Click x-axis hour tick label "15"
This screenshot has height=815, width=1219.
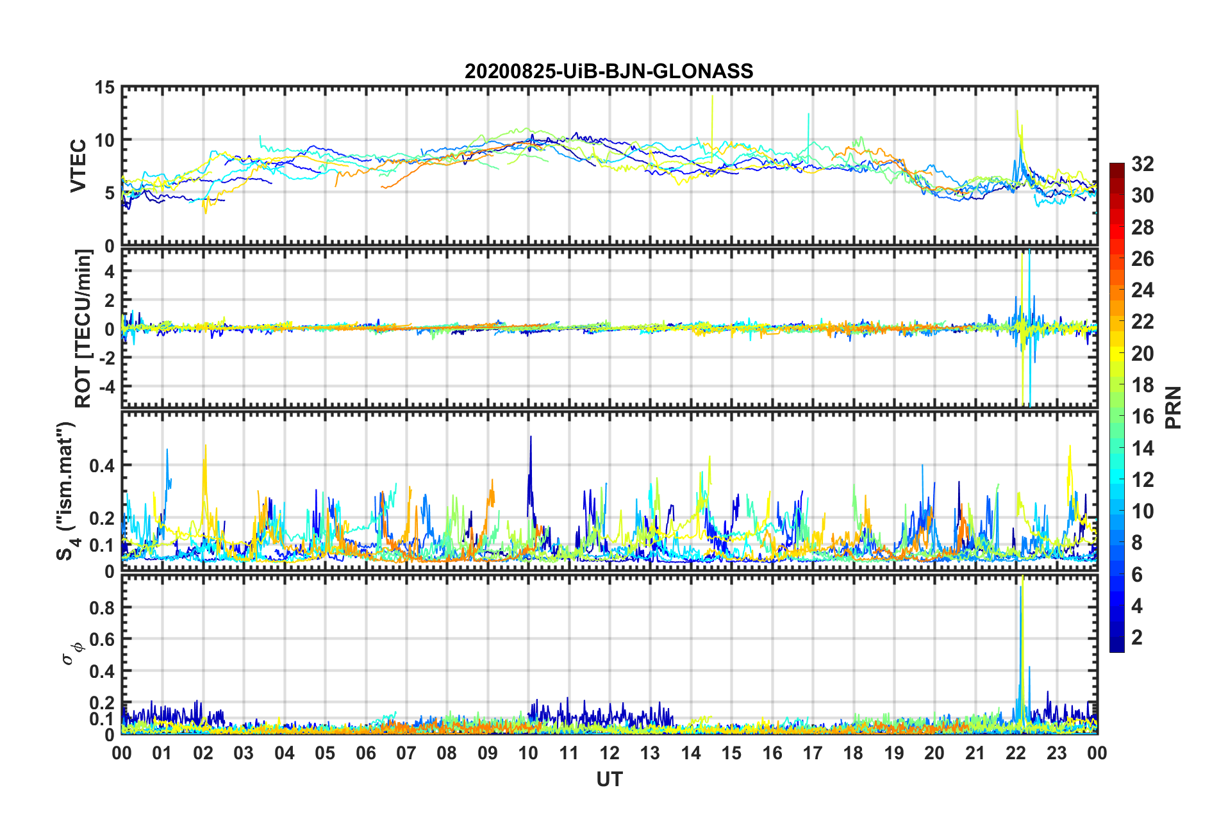731,753
